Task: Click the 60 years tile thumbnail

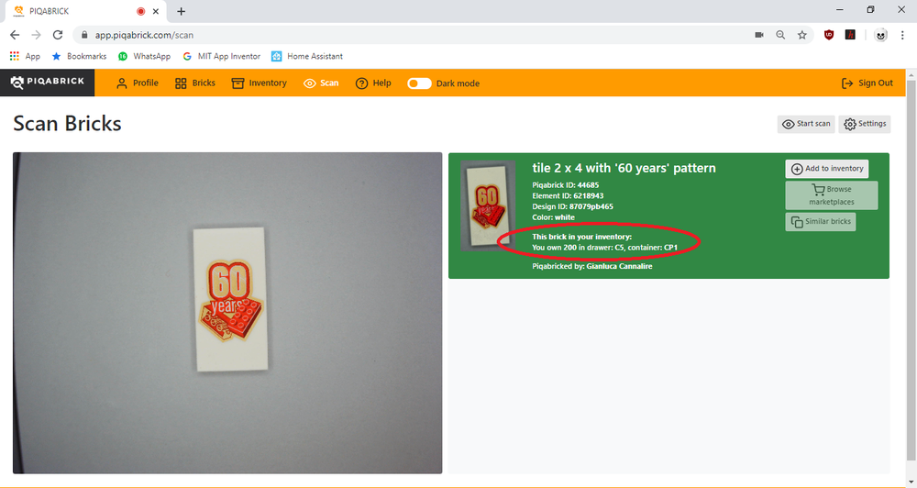Action: point(489,205)
